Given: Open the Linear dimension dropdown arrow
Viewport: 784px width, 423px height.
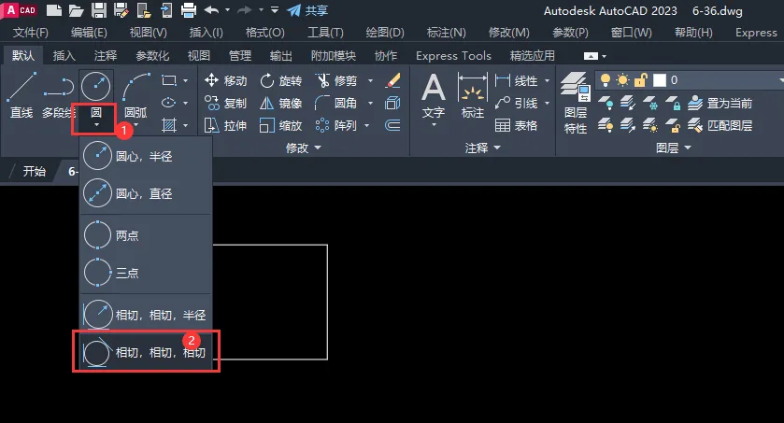Looking at the screenshot, I should pos(547,80).
